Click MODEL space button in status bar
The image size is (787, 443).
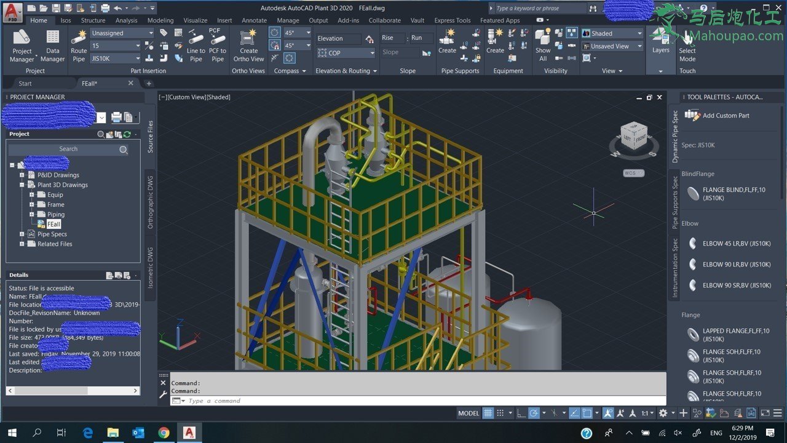469,413
